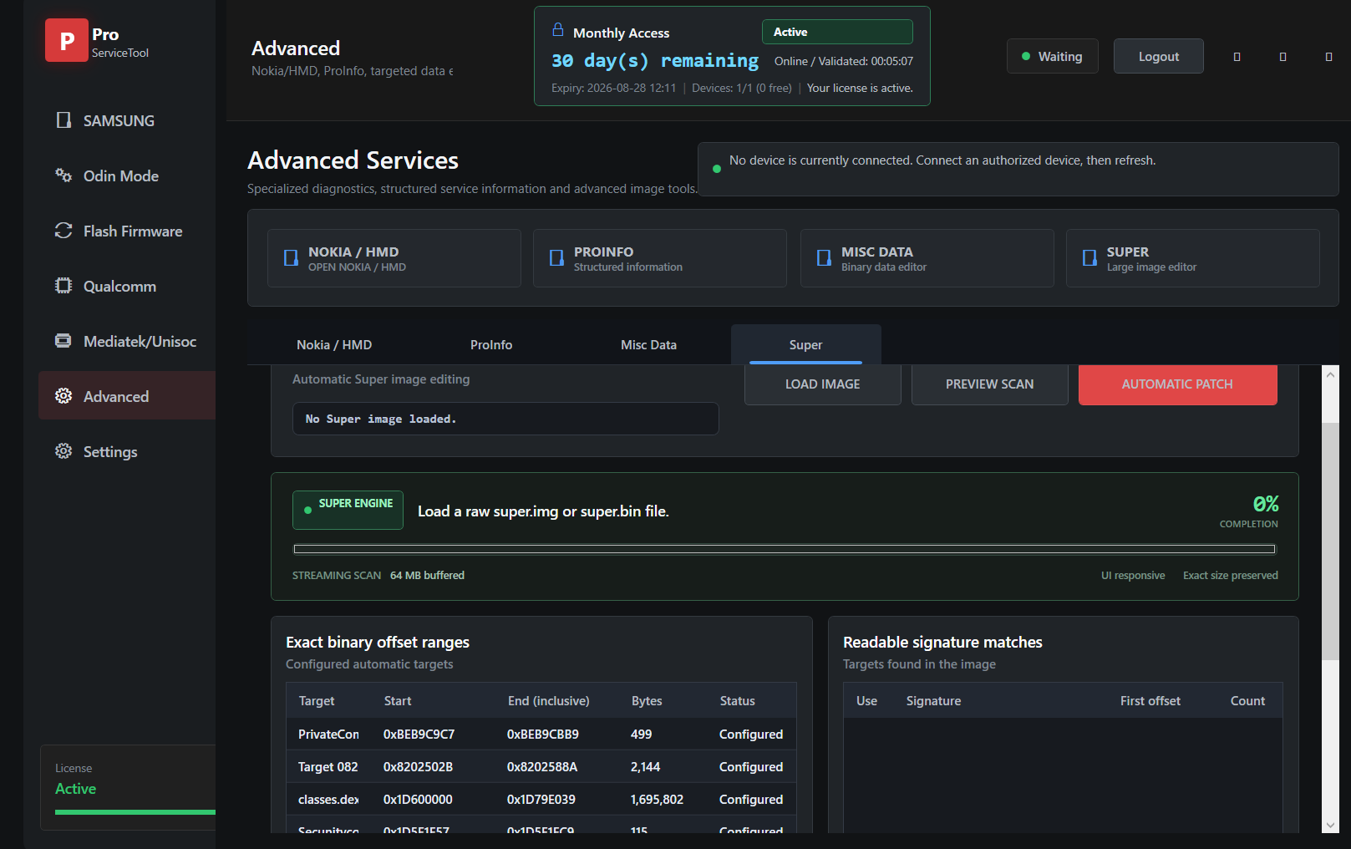Click the scrollbar down arrow
The image size is (1351, 849).
1330,825
